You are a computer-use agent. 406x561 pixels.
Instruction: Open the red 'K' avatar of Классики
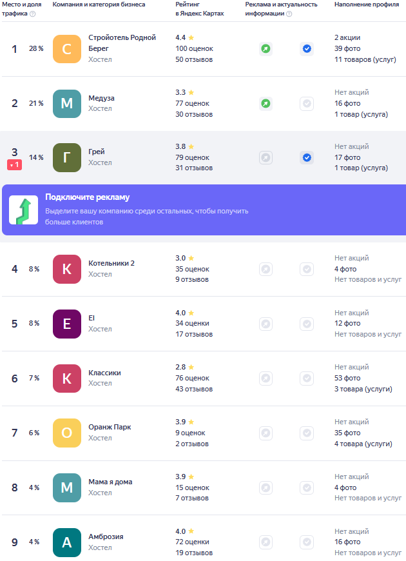click(x=67, y=379)
